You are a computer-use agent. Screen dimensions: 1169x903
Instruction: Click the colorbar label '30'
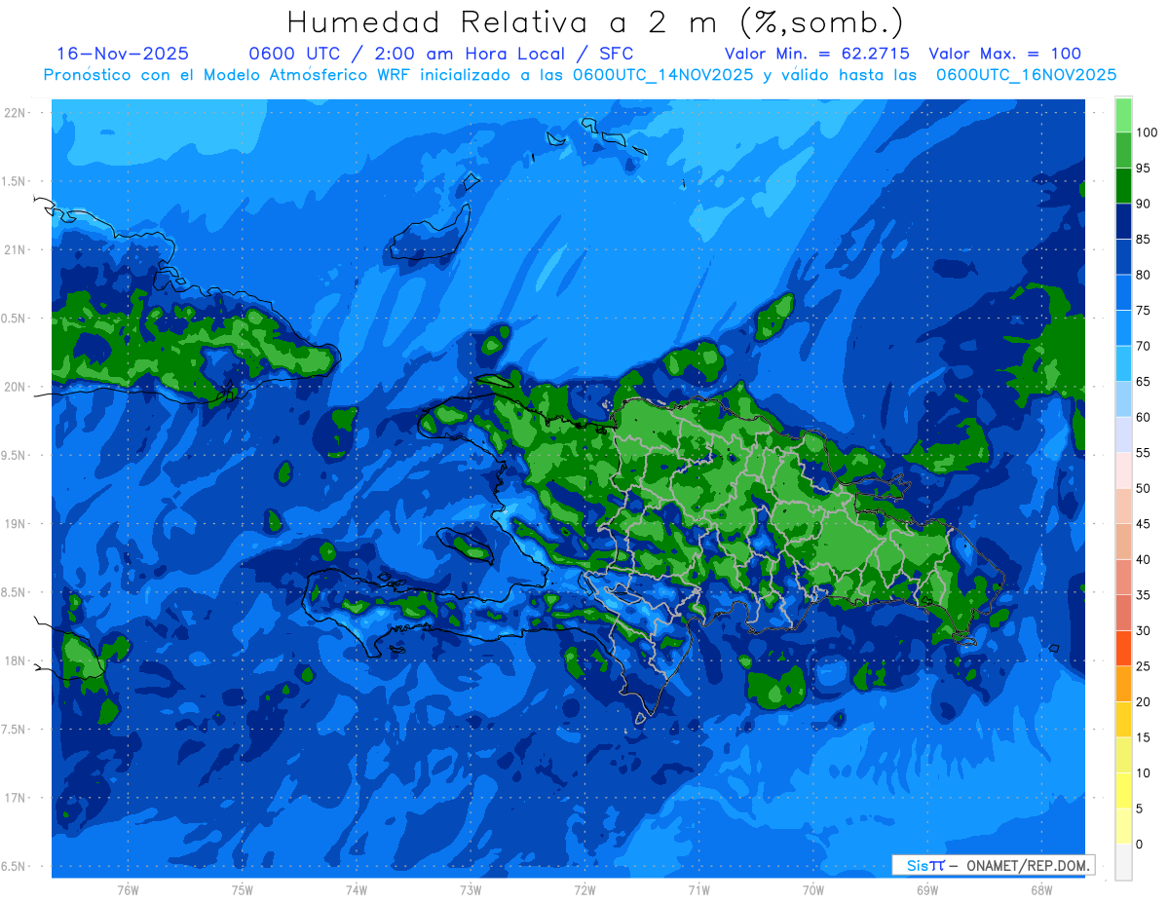[x=1143, y=630]
